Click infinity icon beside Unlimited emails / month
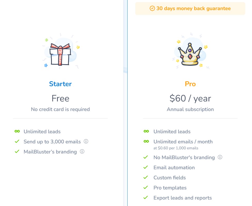Viewport: 252px width, 206px height. click(146, 141)
